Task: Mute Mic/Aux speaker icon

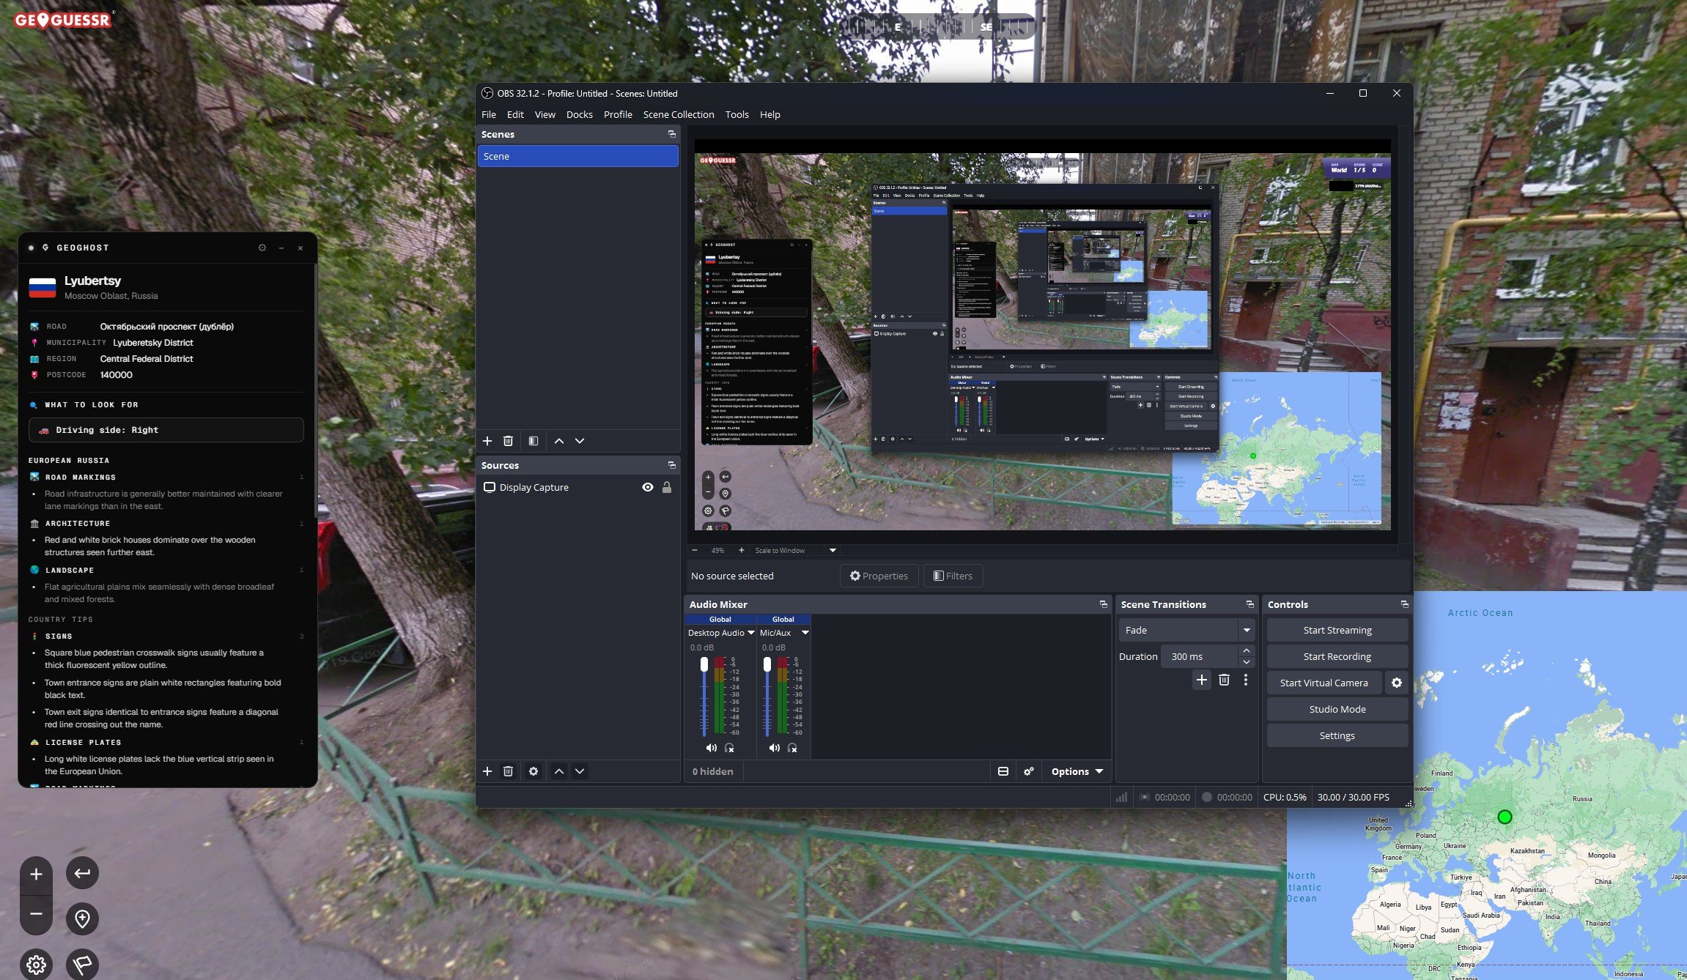Action: [x=774, y=748]
